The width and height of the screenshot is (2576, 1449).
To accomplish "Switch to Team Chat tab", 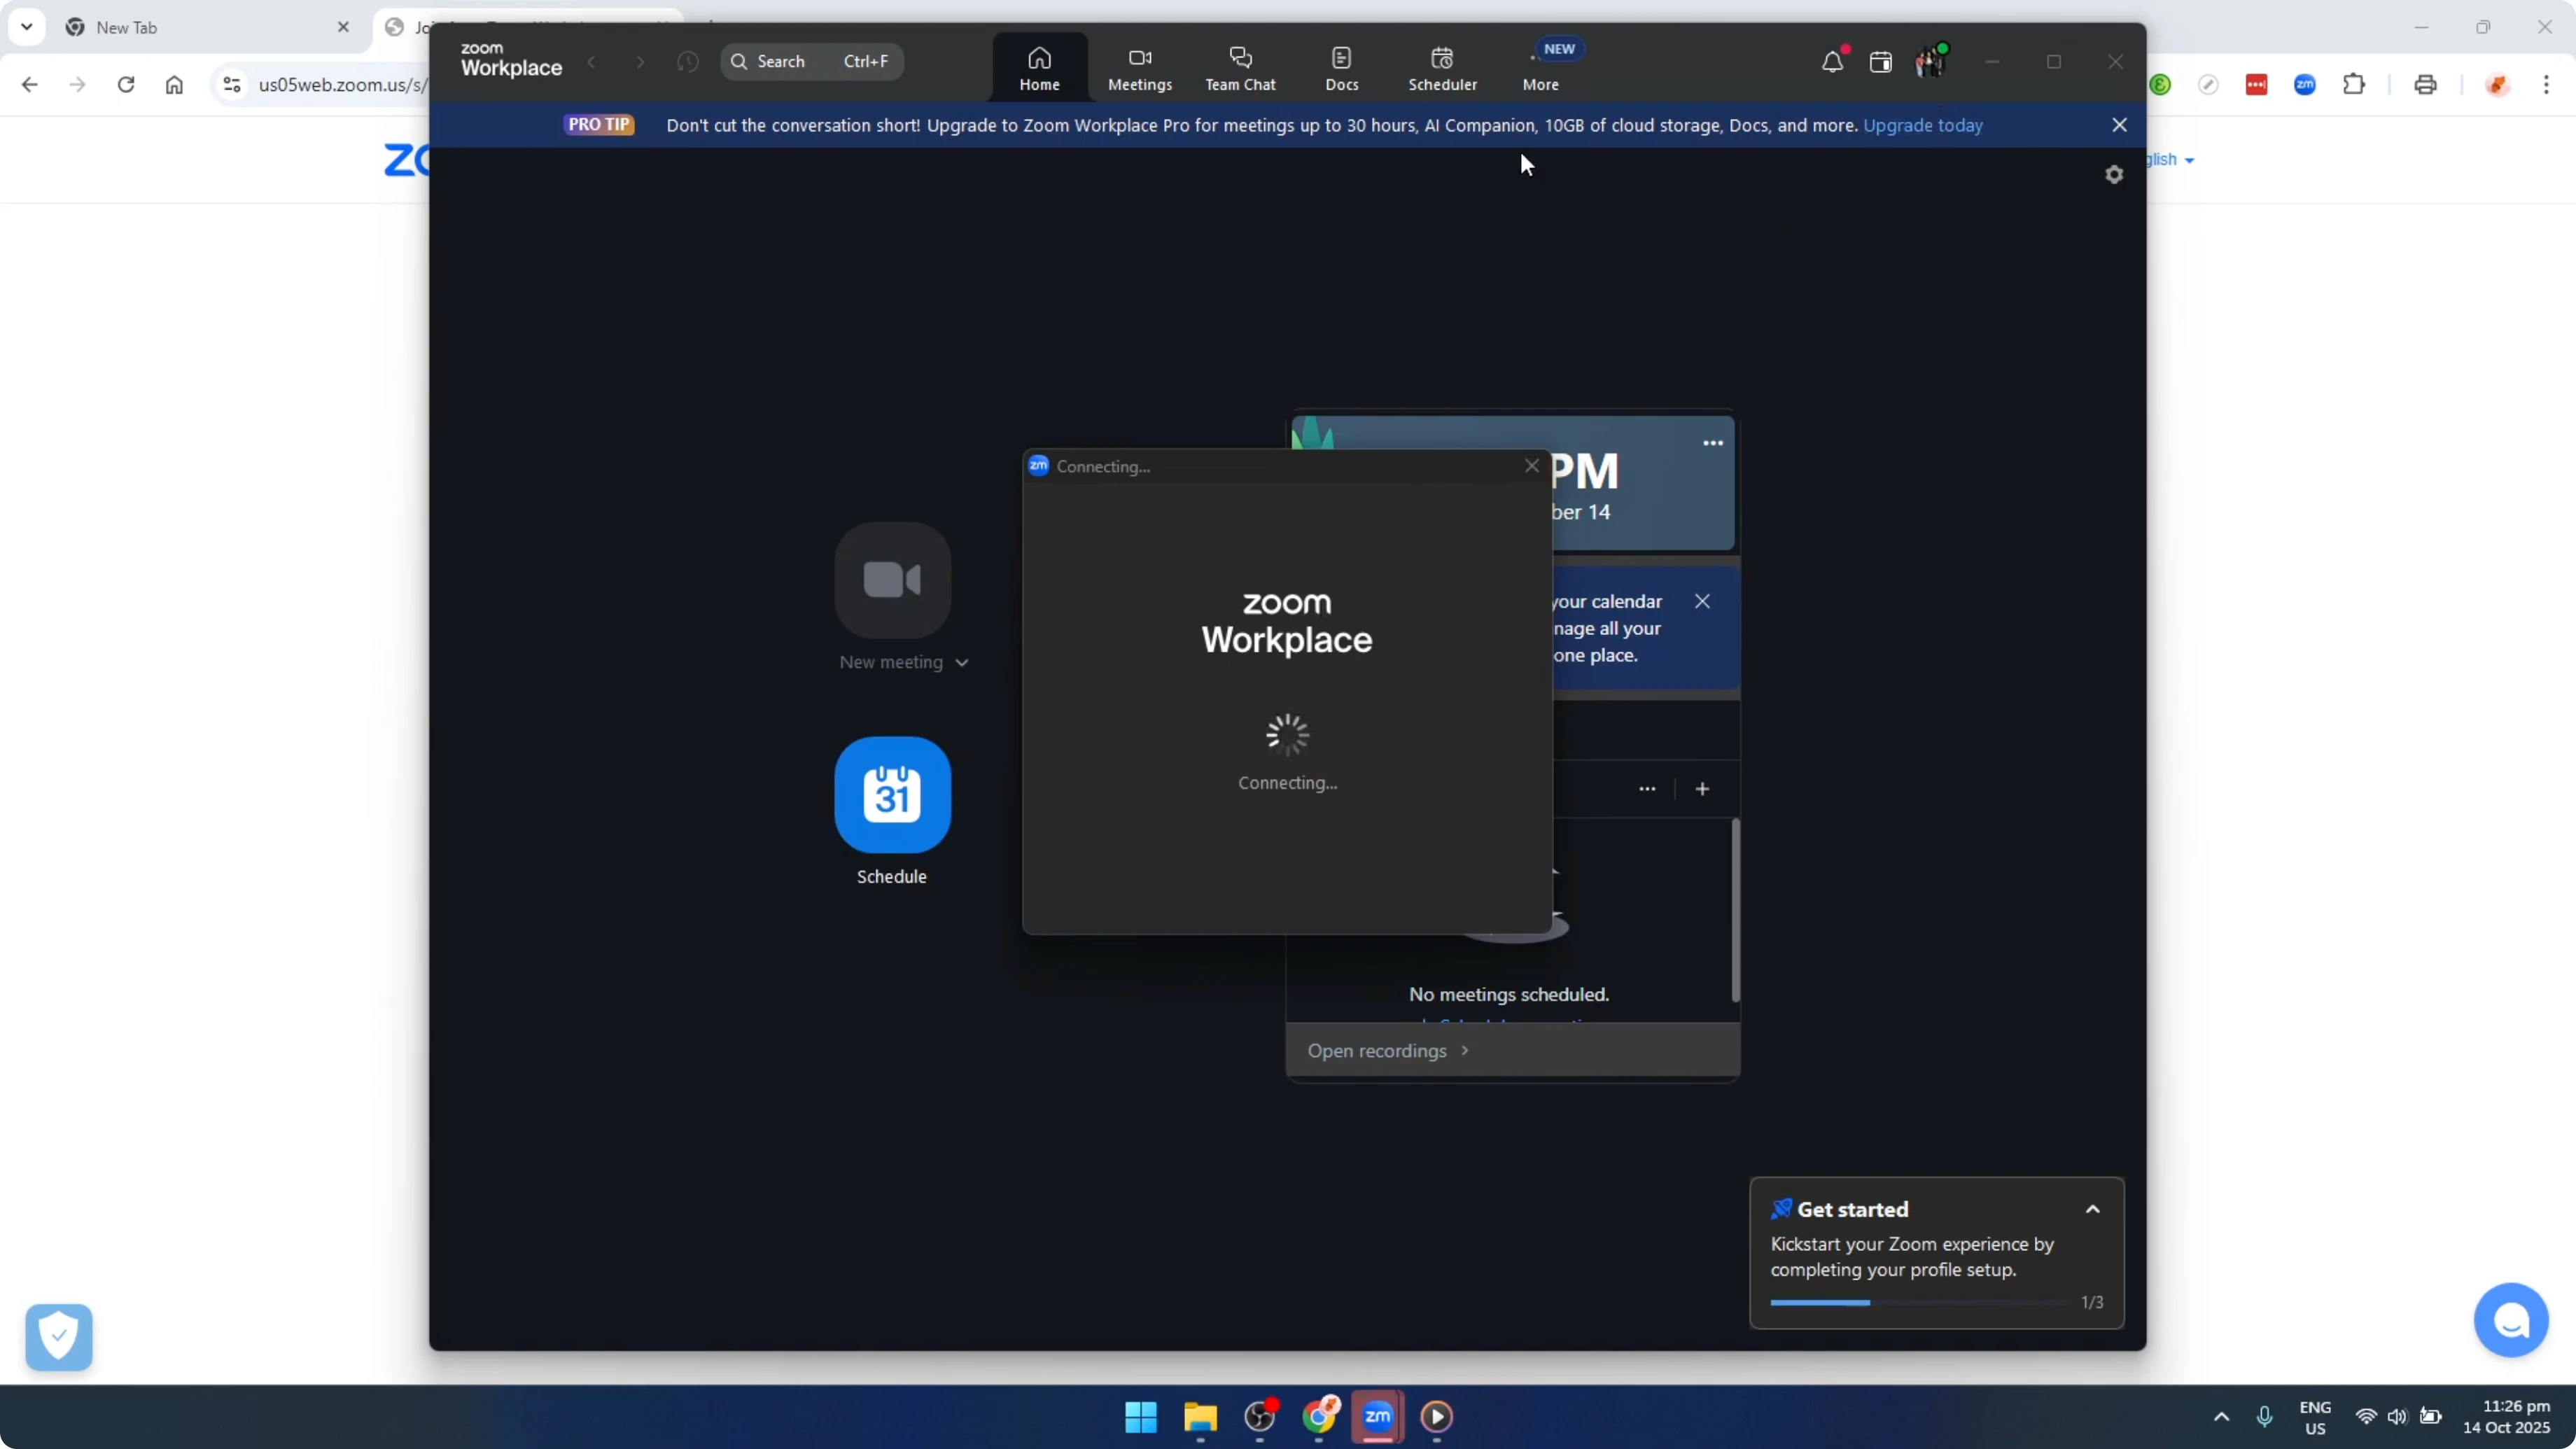I will (x=1240, y=68).
